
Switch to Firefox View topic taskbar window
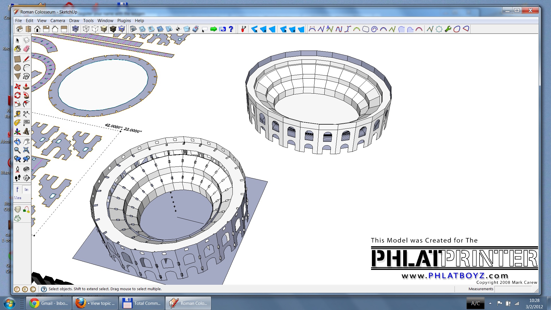click(95, 303)
